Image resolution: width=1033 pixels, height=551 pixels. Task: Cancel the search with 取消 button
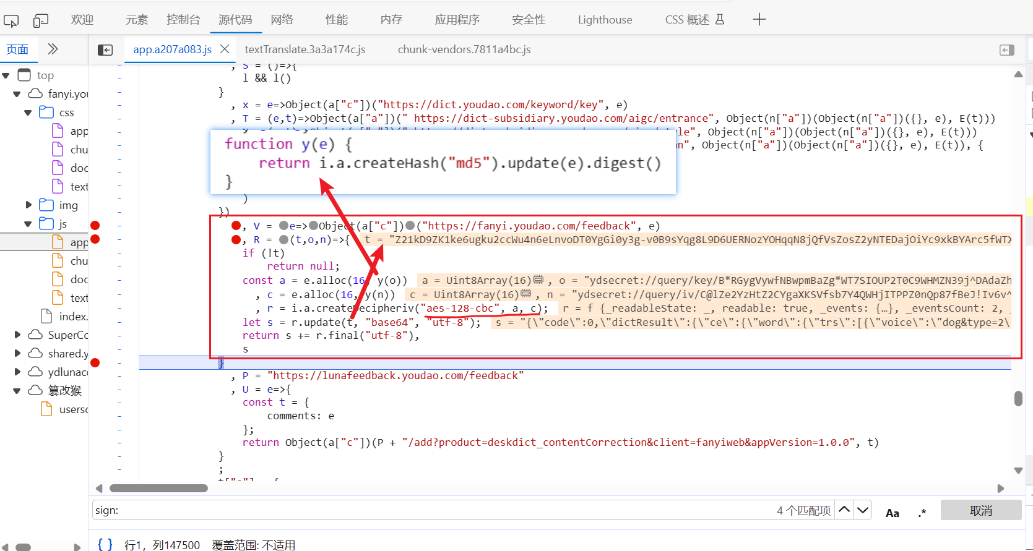point(981,510)
